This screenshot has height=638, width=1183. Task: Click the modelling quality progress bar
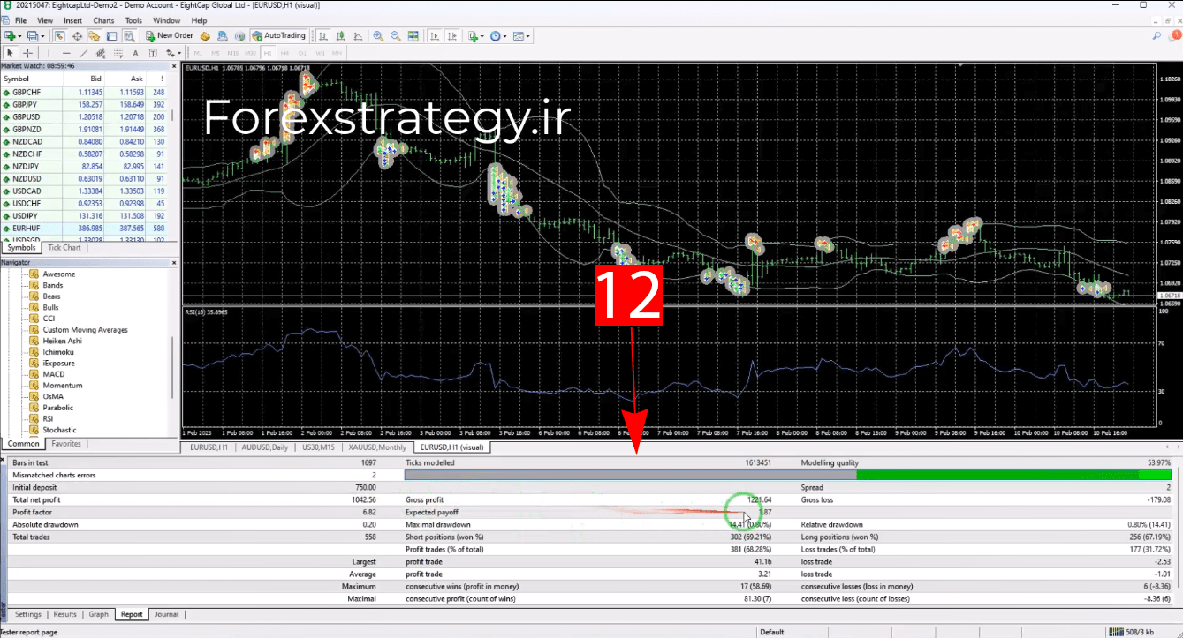click(x=788, y=475)
